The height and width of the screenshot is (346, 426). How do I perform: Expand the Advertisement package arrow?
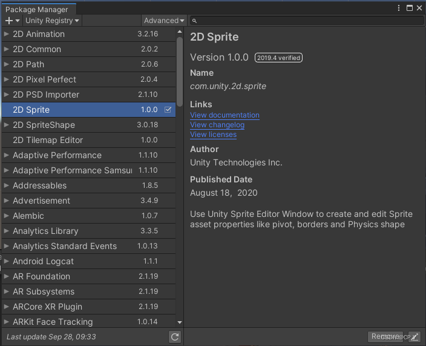(6, 201)
